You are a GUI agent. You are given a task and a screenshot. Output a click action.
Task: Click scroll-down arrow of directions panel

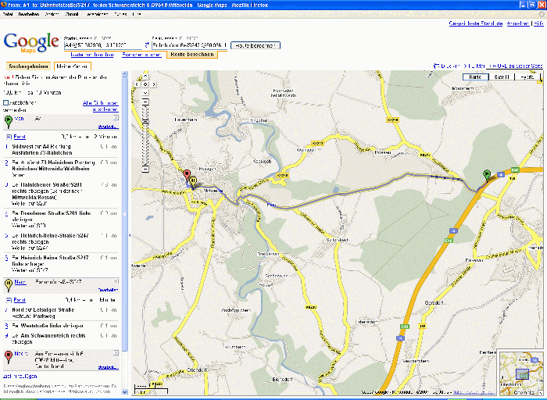[x=124, y=392]
